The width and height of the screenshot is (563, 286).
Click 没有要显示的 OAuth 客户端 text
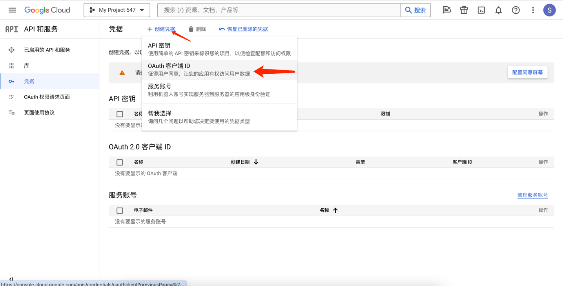(x=146, y=173)
